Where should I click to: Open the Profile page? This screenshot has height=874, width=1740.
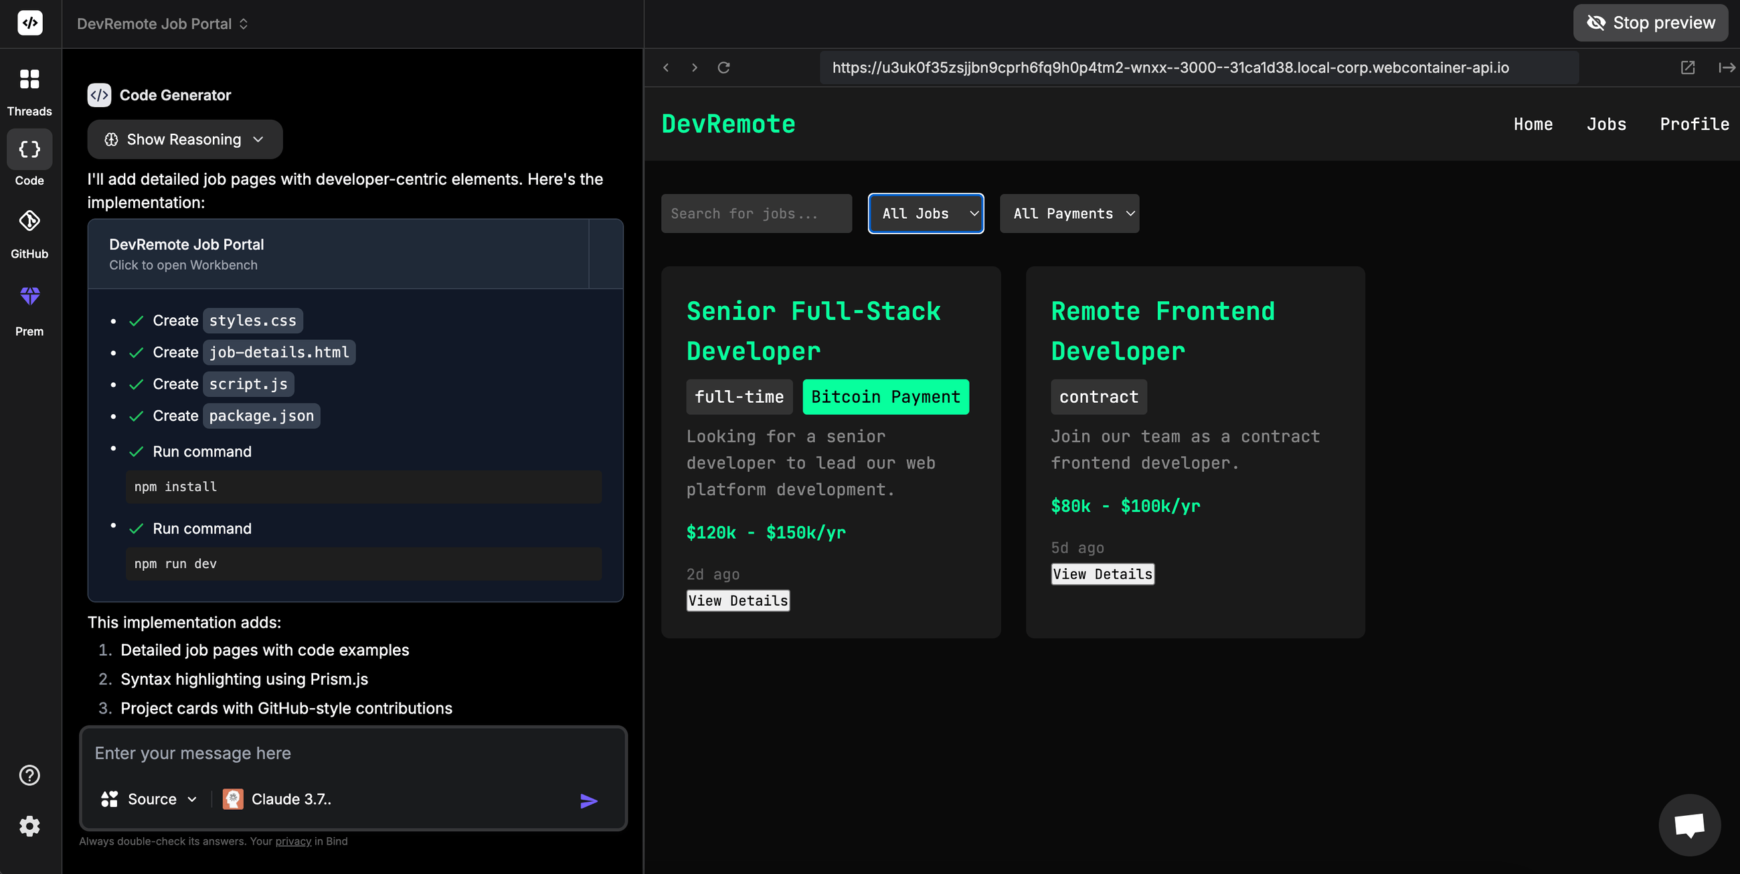(x=1694, y=124)
